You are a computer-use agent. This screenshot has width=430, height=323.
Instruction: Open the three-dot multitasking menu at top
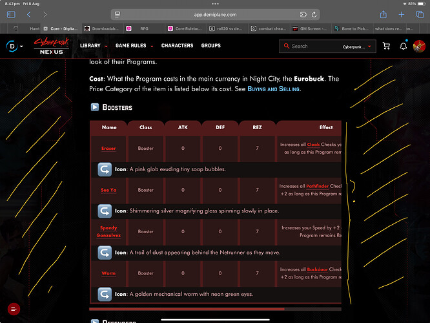[x=215, y=4]
